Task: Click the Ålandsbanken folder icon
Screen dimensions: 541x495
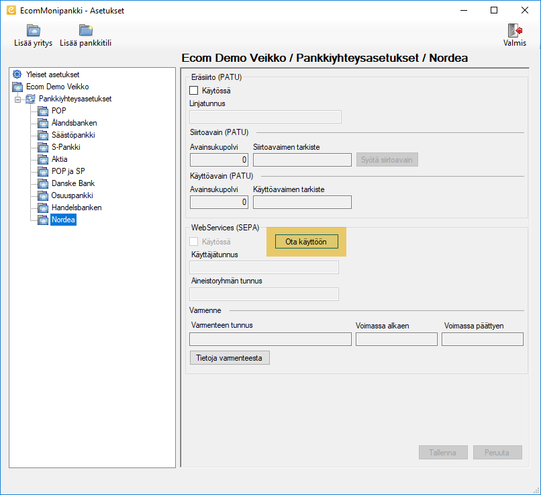Action: [x=43, y=123]
